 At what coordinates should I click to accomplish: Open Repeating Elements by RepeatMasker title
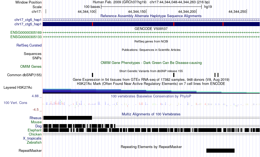(x=151, y=147)
